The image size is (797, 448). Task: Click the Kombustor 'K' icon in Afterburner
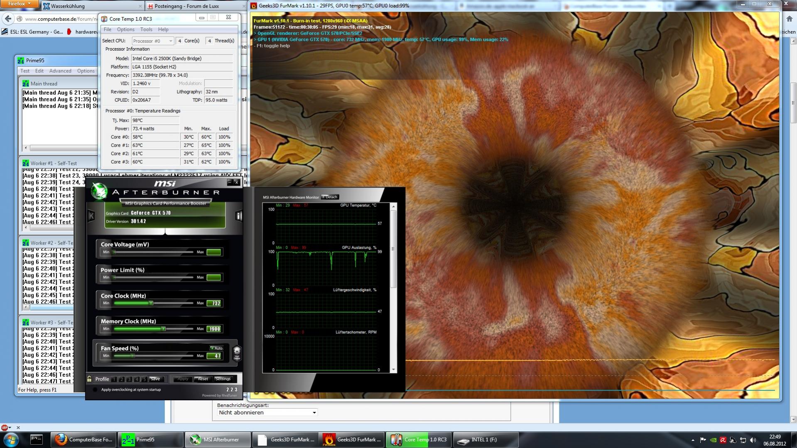click(91, 215)
